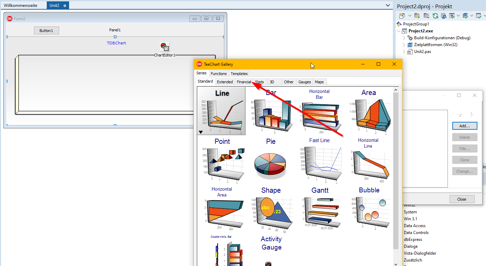
Task: Click the gallery scrollbar up arrow
Action: [x=396, y=90]
